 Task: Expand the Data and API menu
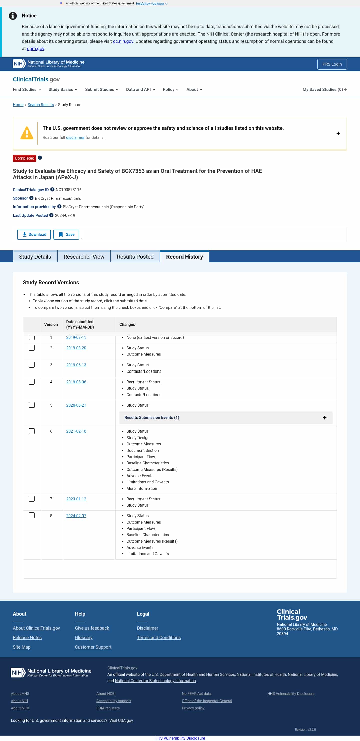[x=140, y=89]
